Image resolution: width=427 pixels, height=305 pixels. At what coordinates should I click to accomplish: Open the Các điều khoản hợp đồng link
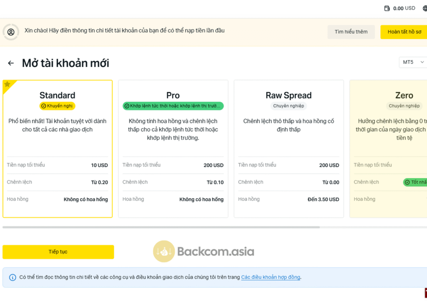(x=271, y=277)
